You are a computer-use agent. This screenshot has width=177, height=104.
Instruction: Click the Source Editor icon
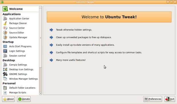[5, 33]
